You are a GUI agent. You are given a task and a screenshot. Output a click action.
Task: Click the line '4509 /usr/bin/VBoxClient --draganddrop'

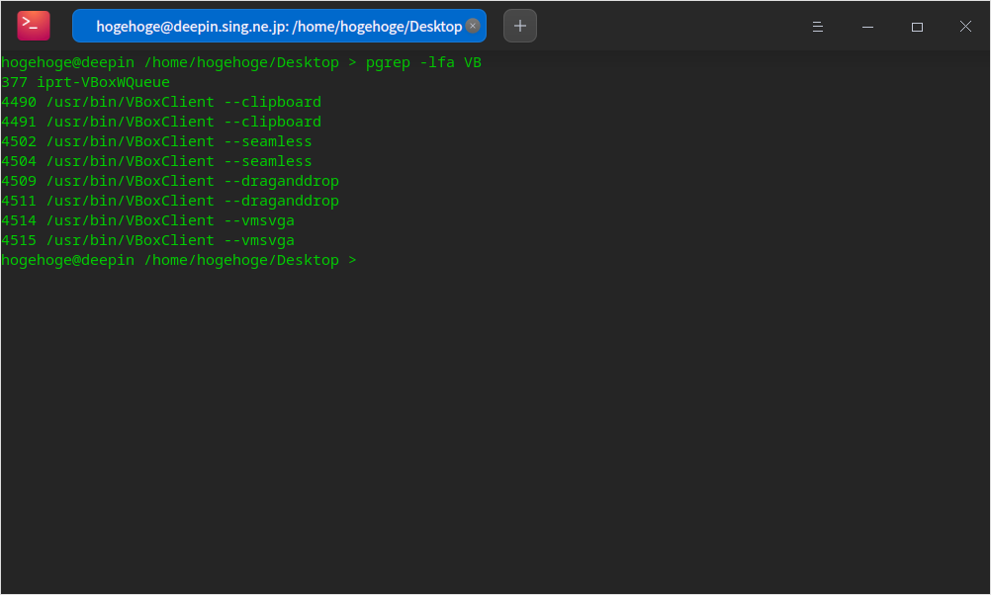coord(170,181)
